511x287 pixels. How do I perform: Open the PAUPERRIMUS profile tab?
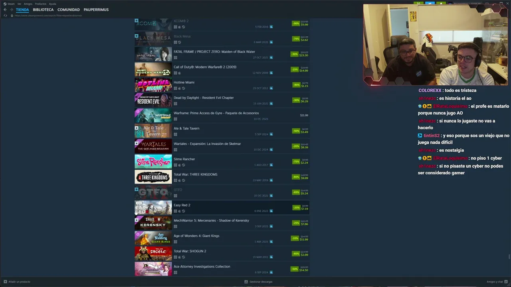96,10
